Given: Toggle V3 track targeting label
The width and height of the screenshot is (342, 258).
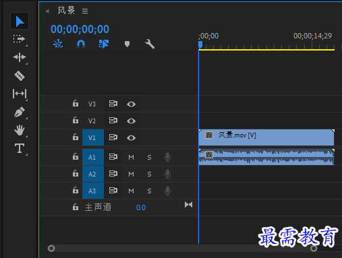Looking at the screenshot, I should pyautogui.click(x=92, y=104).
